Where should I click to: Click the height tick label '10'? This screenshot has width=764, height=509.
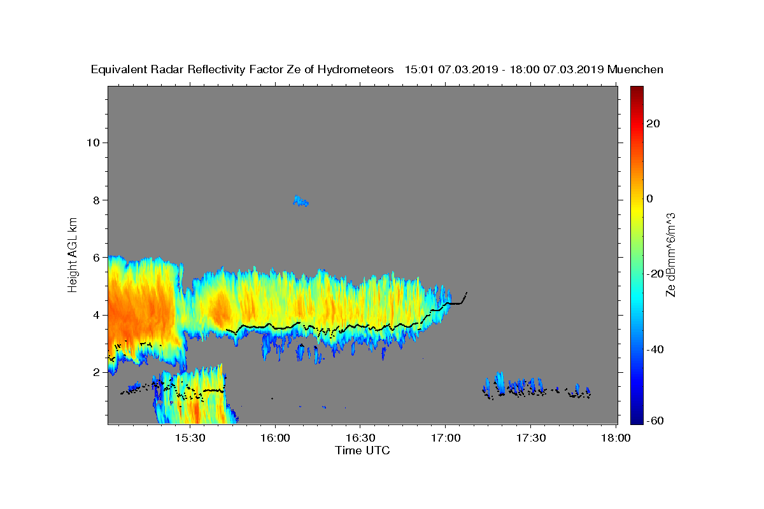[x=93, y=143]
